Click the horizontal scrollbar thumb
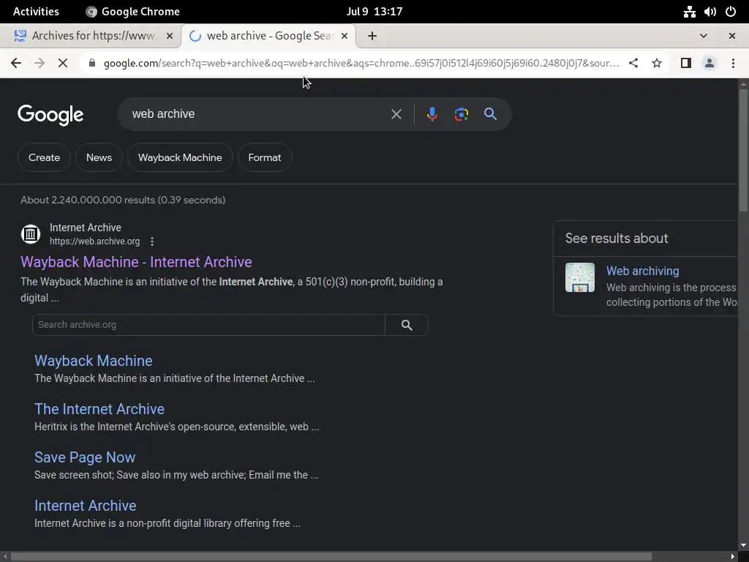The image size is (749, 562). [x=331, y=557]
